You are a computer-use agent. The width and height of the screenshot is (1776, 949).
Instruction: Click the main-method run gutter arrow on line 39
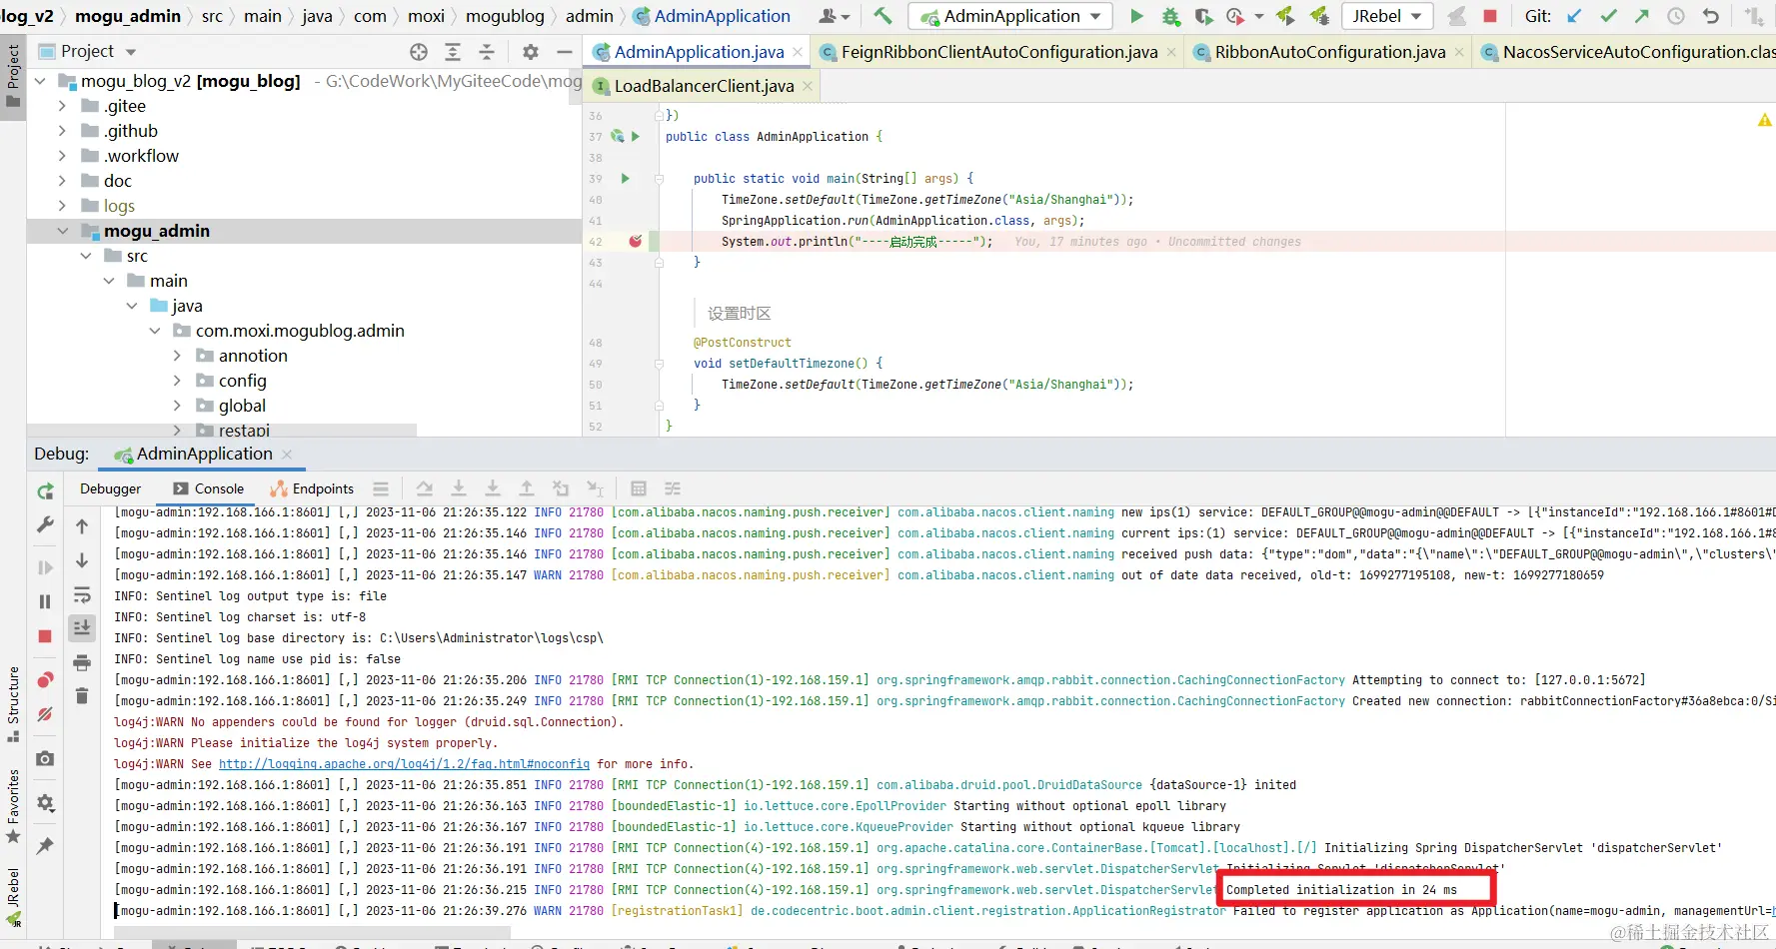coord(626,179)
